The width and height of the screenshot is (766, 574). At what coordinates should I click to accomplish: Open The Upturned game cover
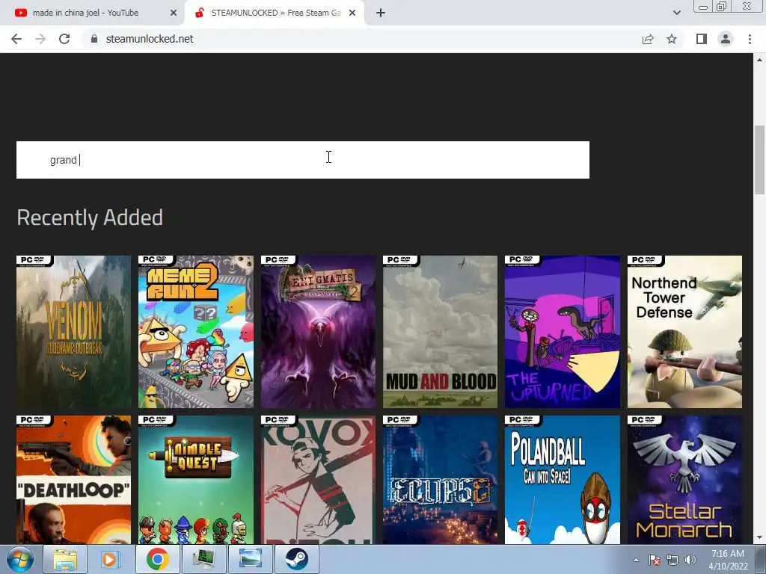[x=563, y=332]
